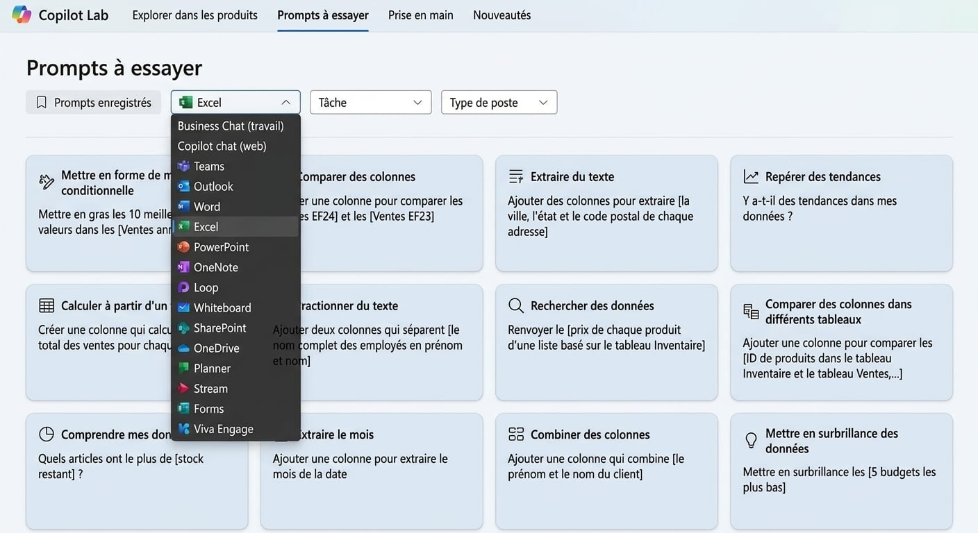Screen dimensions: 978x533
Task: Click the Combiner des colonnes icon
Action: click(516, 434)
